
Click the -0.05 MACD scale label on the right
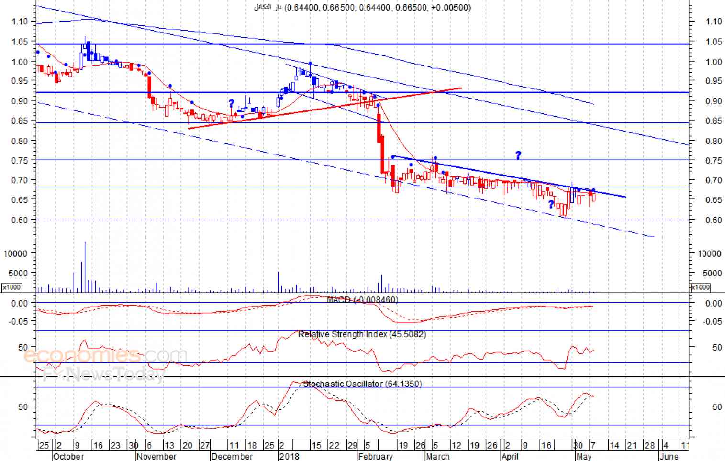point(713,321)
